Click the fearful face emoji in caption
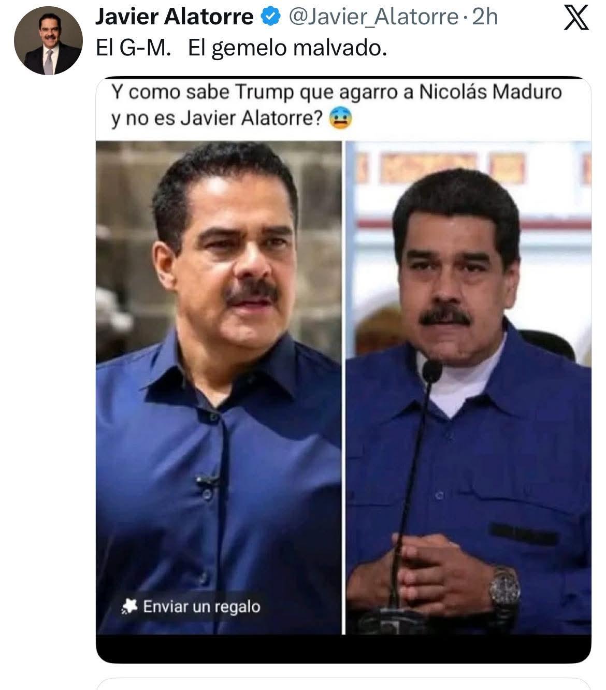 coord(340,119)
